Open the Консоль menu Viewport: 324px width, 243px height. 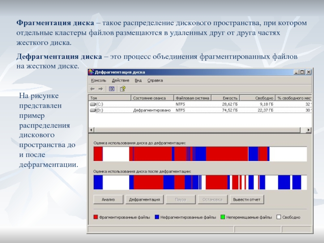click(98, 80)
